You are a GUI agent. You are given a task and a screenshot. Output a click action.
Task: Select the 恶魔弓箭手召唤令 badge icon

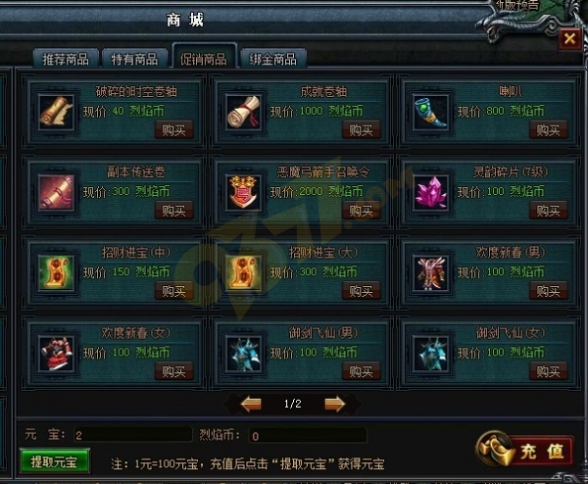[x=244, y=192]
